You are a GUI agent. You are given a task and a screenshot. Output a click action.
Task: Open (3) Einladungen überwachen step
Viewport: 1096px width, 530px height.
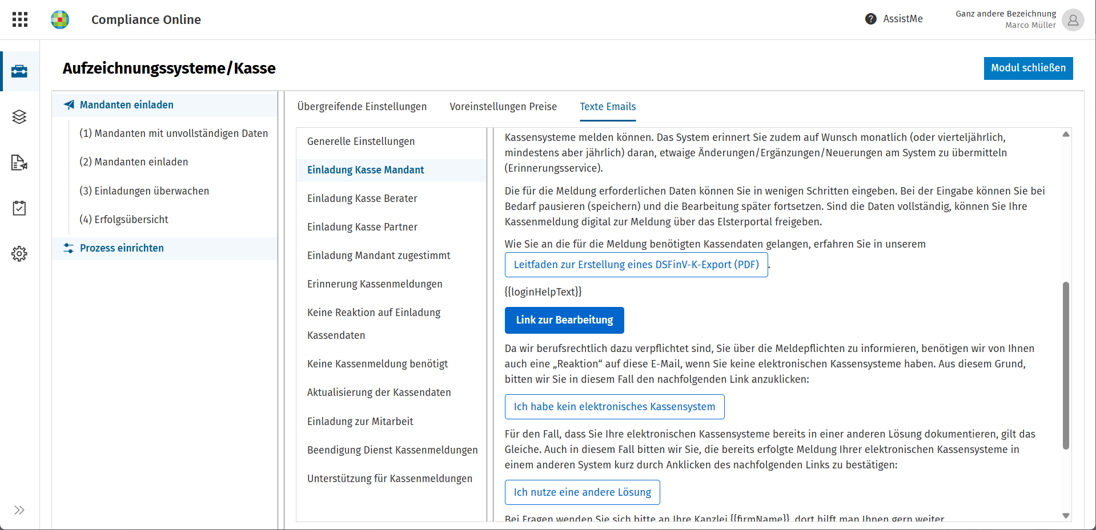(x=144, y=191)
